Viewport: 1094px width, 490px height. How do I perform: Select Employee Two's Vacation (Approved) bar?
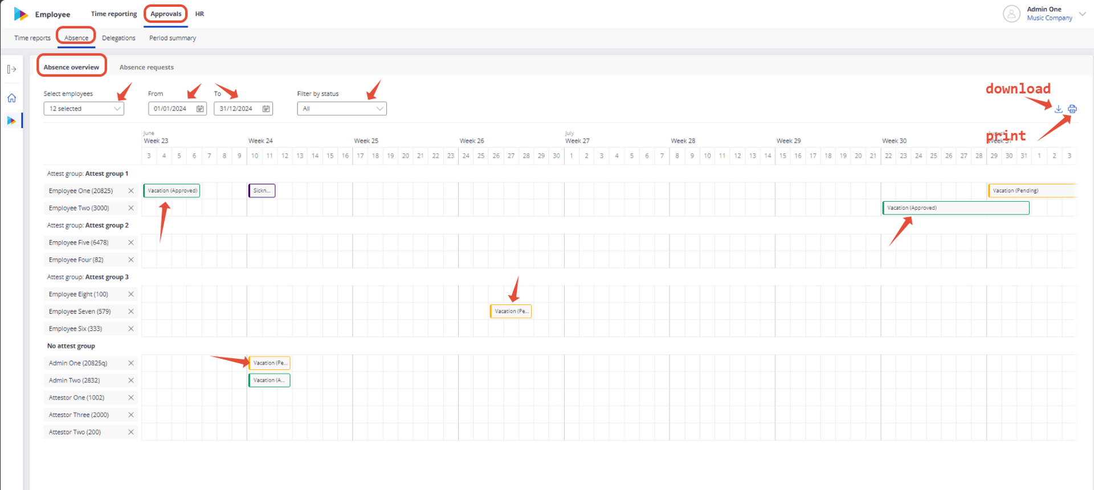pos(956,208)
